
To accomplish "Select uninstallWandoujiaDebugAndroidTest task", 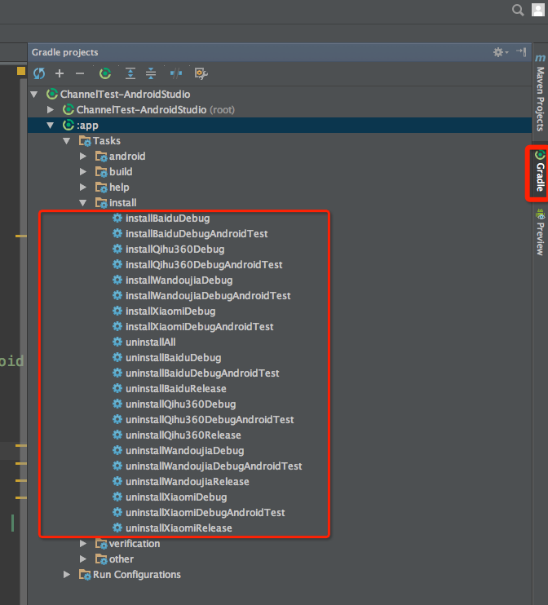I will tap(214, 466).
